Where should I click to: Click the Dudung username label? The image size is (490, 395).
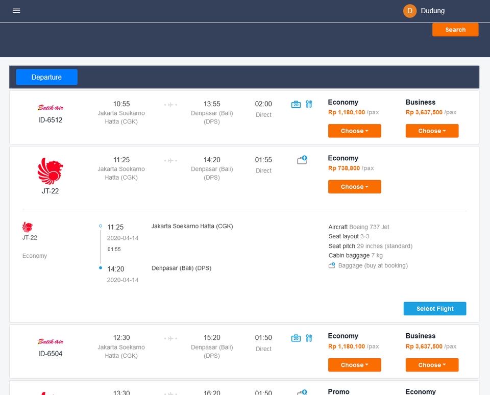tap(432, 11)
